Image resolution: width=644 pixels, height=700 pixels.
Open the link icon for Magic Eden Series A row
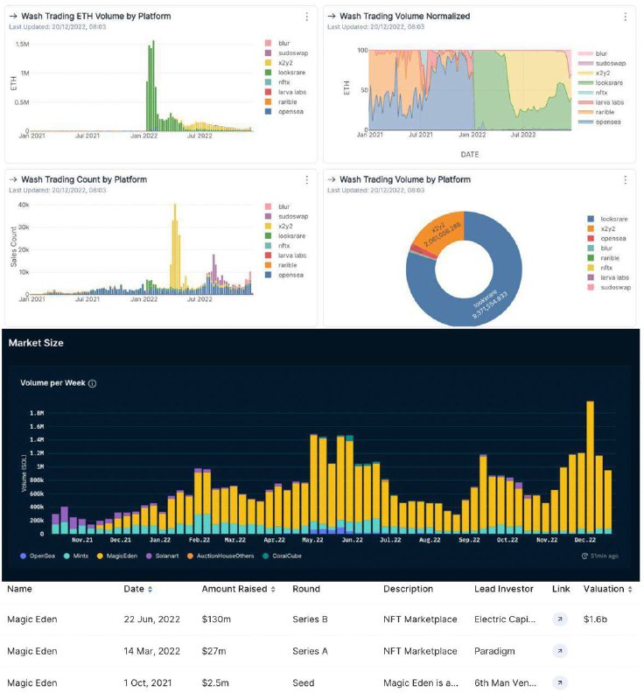(x=560, y=651)
